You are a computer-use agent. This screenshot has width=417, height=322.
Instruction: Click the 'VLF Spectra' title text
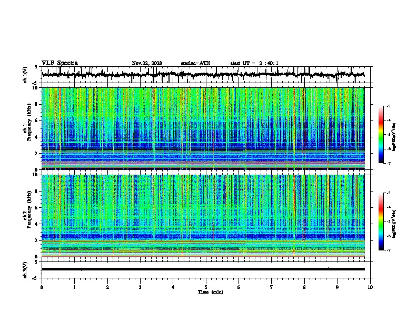point(59,63)
